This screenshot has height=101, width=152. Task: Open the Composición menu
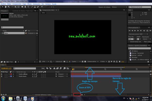coord(17,4)
